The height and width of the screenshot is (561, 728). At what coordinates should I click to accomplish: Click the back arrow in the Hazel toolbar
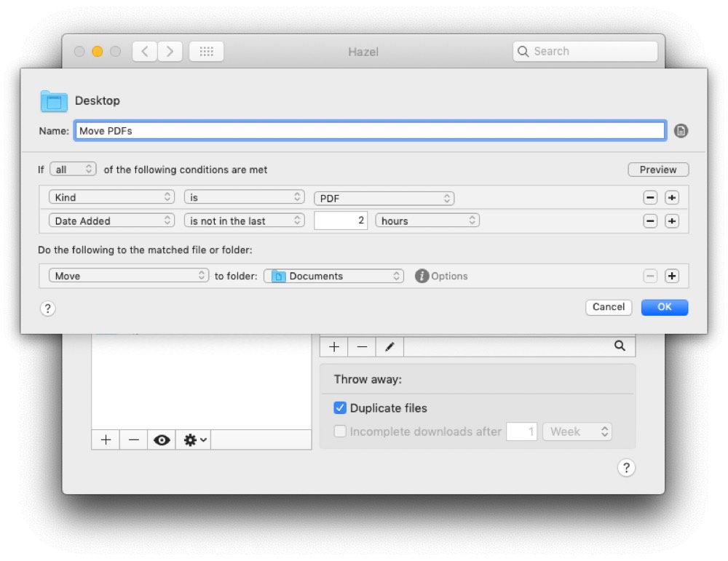(144, 51)
